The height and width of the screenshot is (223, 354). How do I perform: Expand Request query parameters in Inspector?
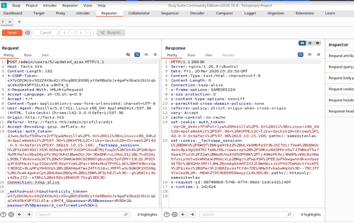(x=340, y=67)
